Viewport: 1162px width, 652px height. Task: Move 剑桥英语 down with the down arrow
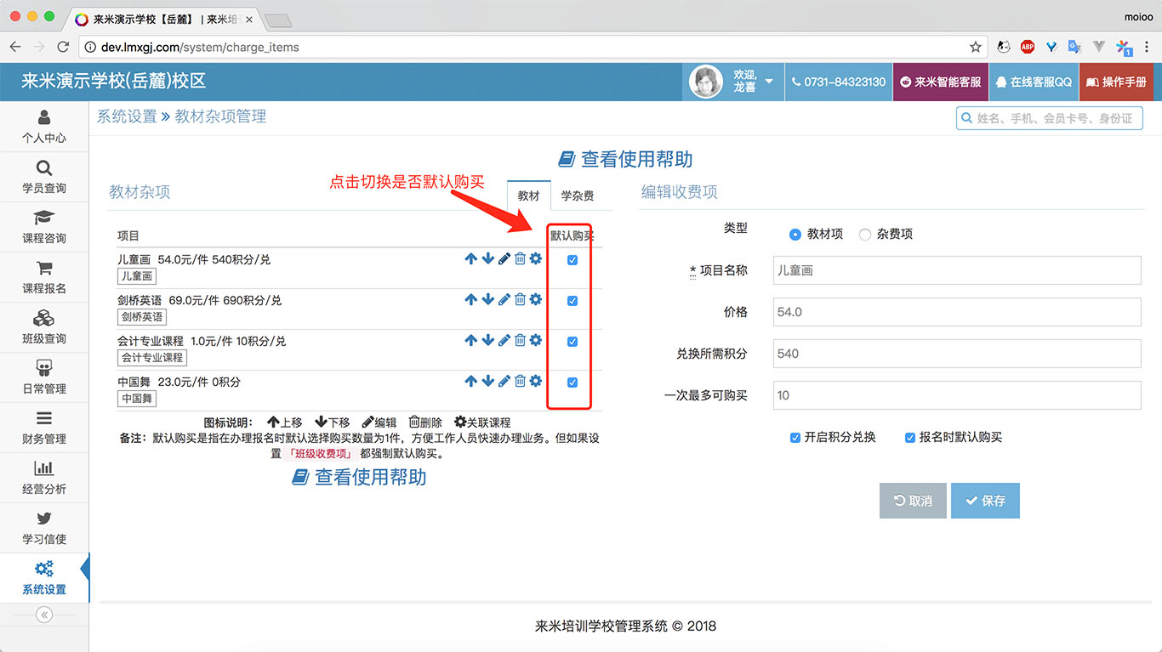[x=487, y=299]
